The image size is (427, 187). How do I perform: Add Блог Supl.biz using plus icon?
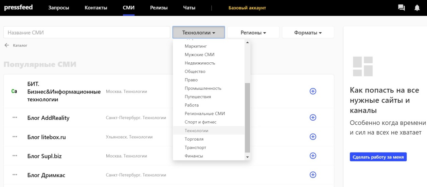point(313,156)
